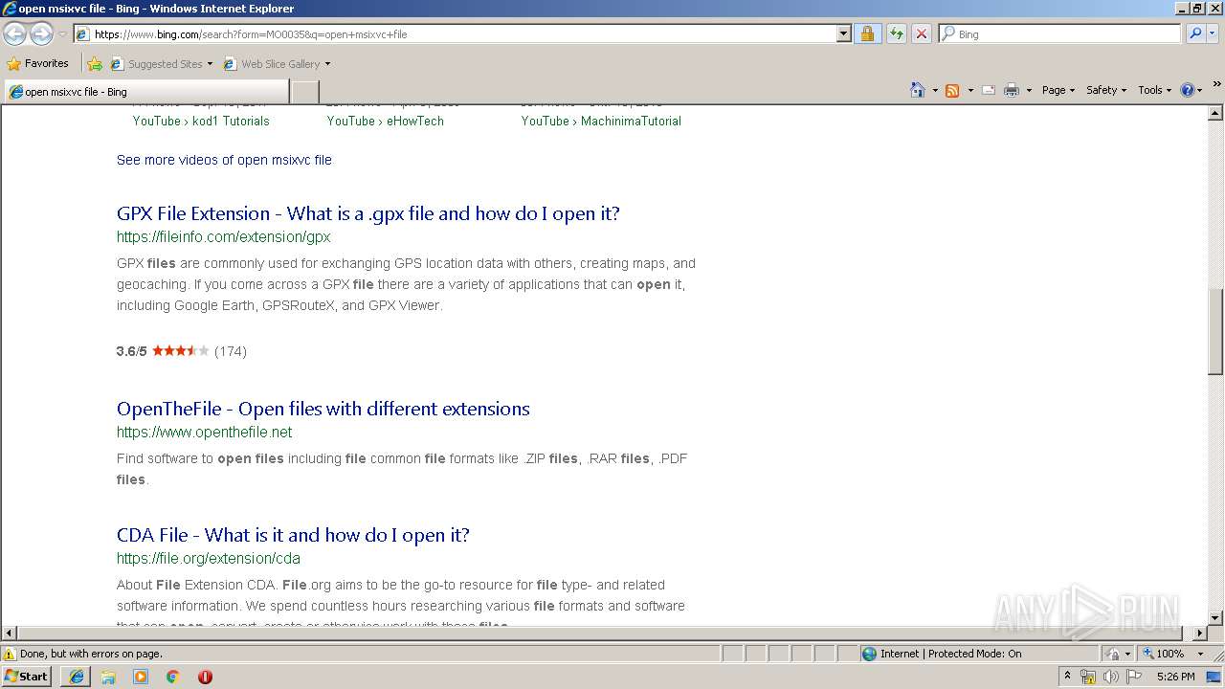Click the www.openthefile.net URL
The width and height of the screenshot is (1225, 689).
click(205, 433)
